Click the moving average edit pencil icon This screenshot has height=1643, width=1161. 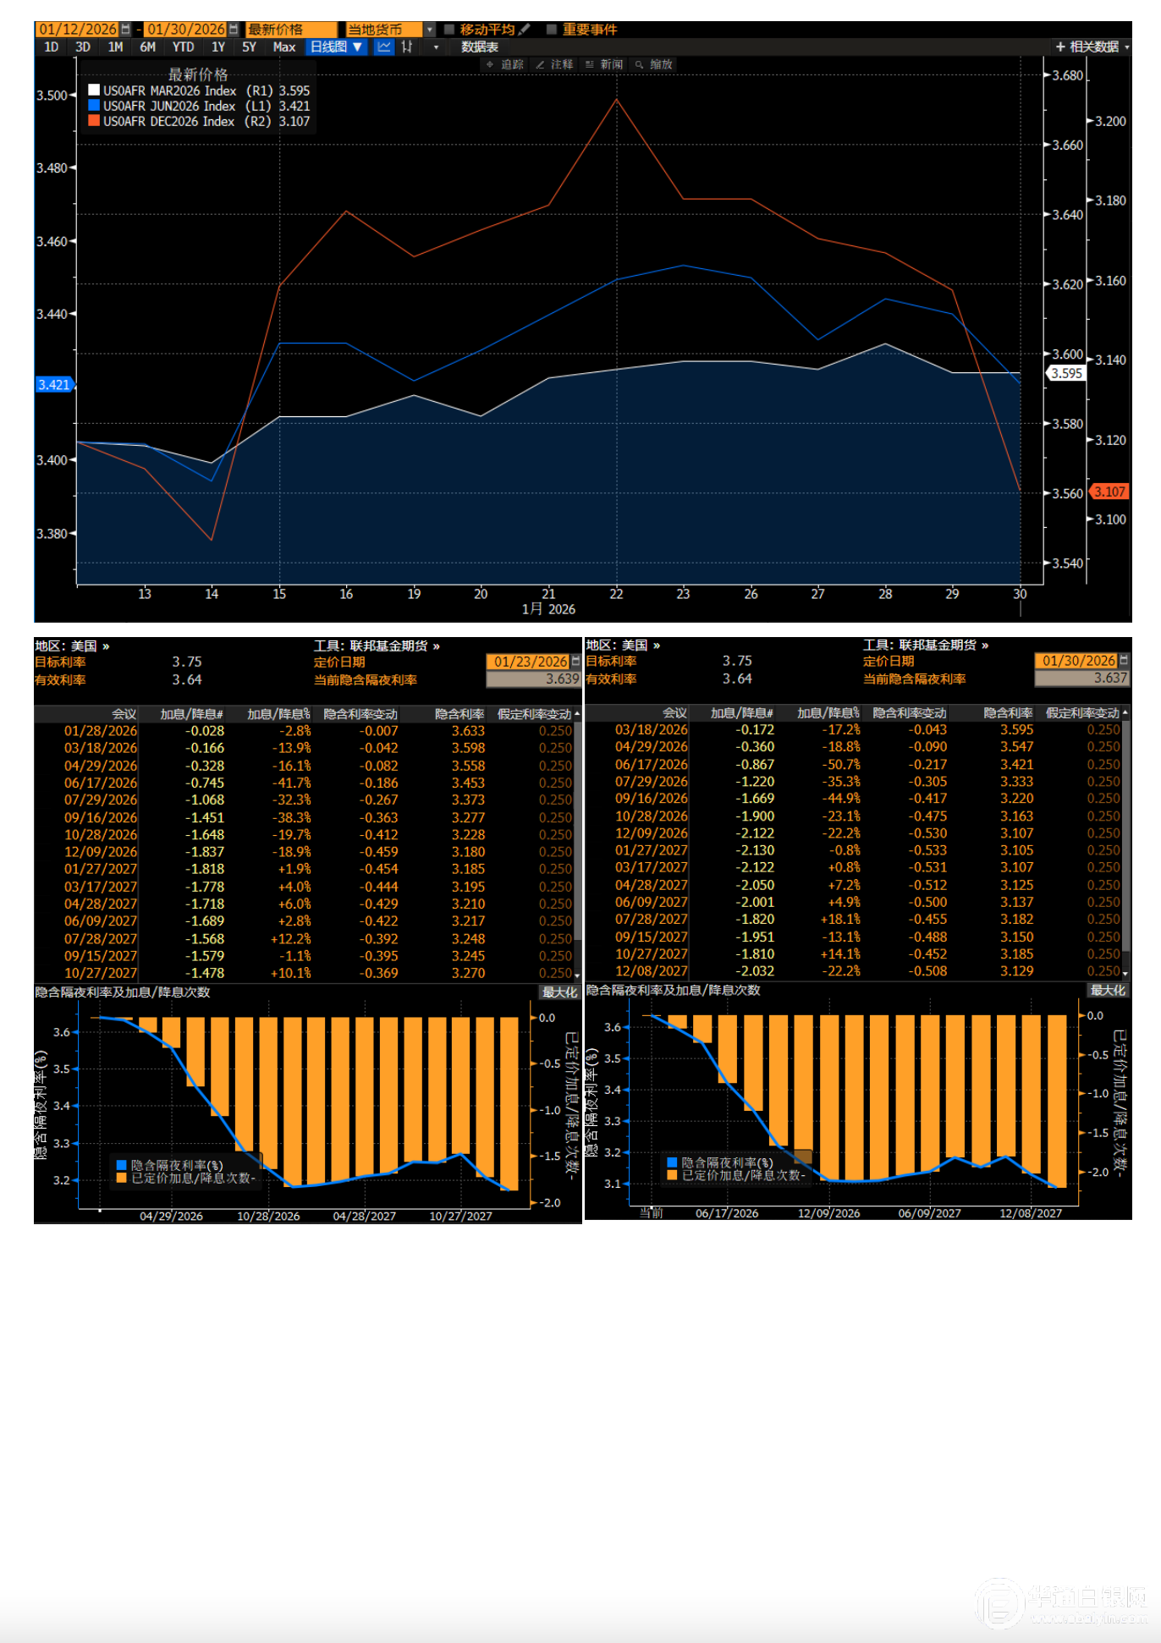click(525, 30)
